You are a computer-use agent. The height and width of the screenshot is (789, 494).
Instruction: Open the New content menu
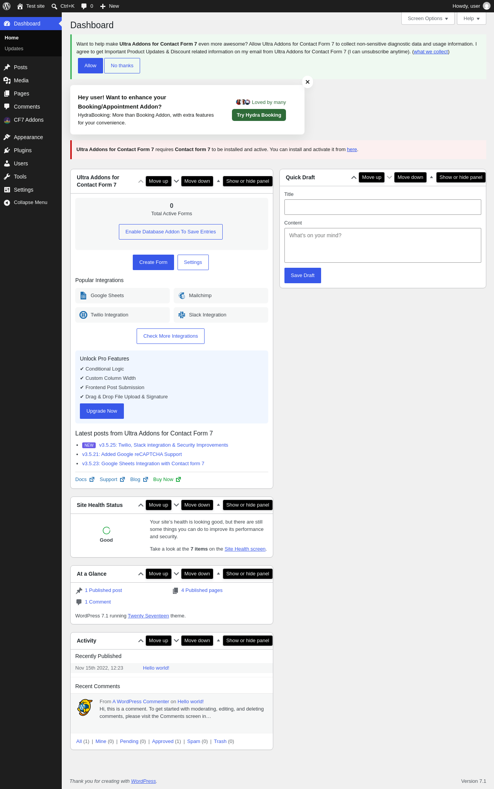pyautogui.click(x=110, y=6)
